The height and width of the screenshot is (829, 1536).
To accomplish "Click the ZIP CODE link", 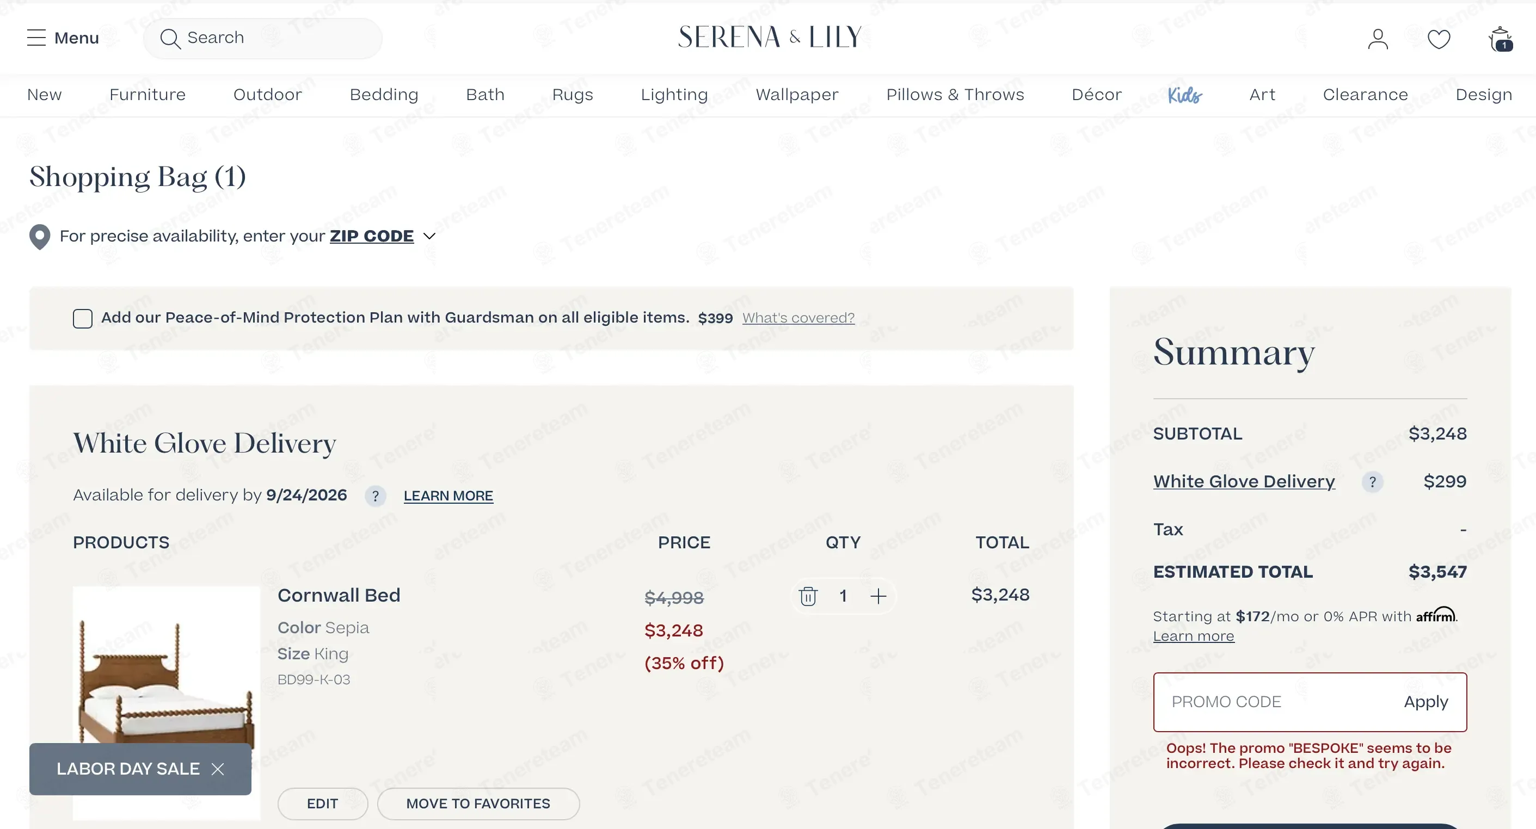I will pos(371,236).
